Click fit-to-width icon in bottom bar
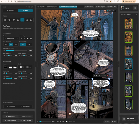This screenshot has width=139, height=124. [x=58, y=122]
